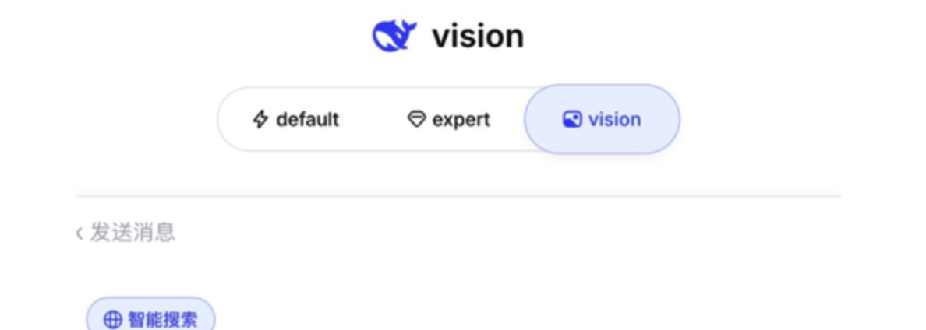Image resolution: width=926 pixels, height=330 pixels.
Task: Switch to the default mode tab
Action: 296,120
